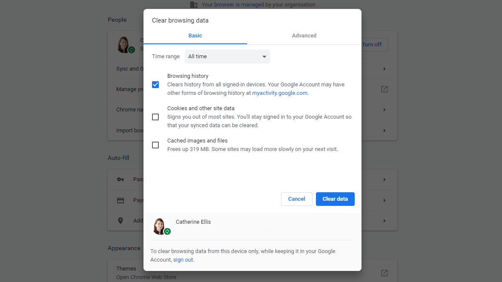502x282 pixels.
Task: Click the Catherine Ellis name text
Action: click(193, 222)
